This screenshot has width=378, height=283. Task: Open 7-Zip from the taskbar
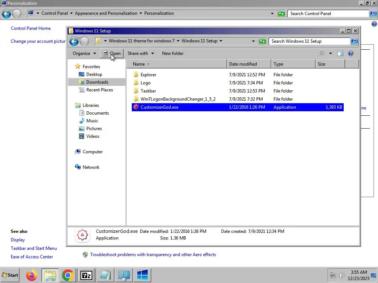(86, 275)
